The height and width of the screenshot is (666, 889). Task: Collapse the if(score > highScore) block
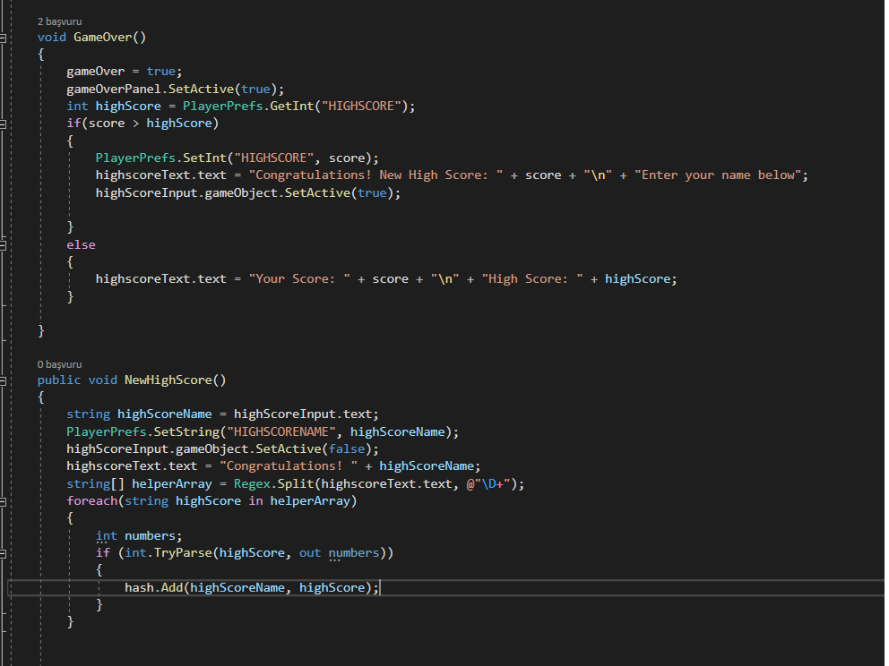click(x=3, y=124)
